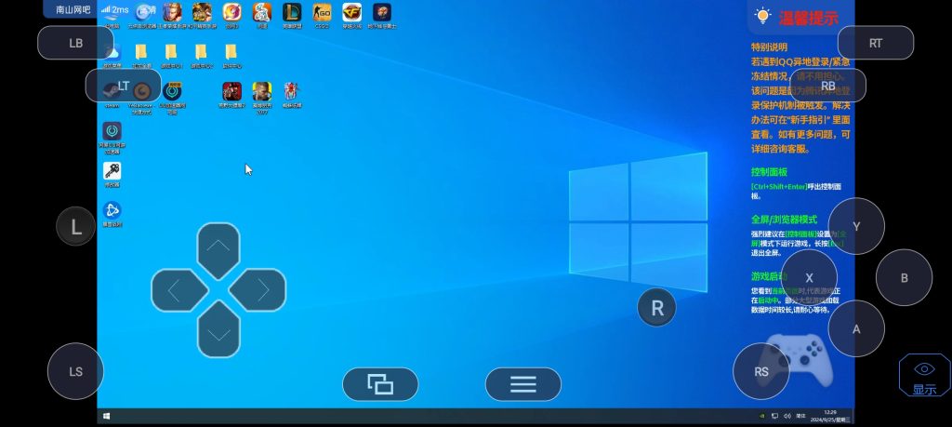Screen dimensions: 952x427
Task: Click the 全屏/浏览器模式 heading
Action: click(x=785, y=220)
